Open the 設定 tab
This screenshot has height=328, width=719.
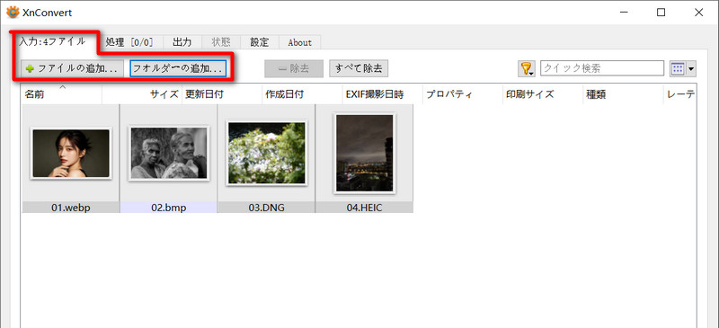pos(260,42)
